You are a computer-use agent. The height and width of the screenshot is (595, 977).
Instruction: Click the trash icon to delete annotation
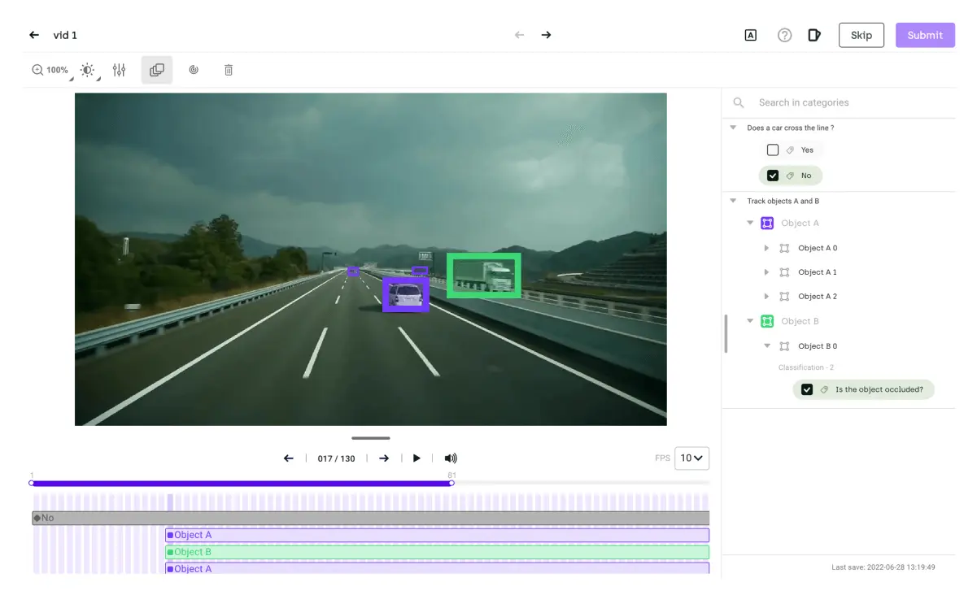pyautogui.click(x=228, y=70)
